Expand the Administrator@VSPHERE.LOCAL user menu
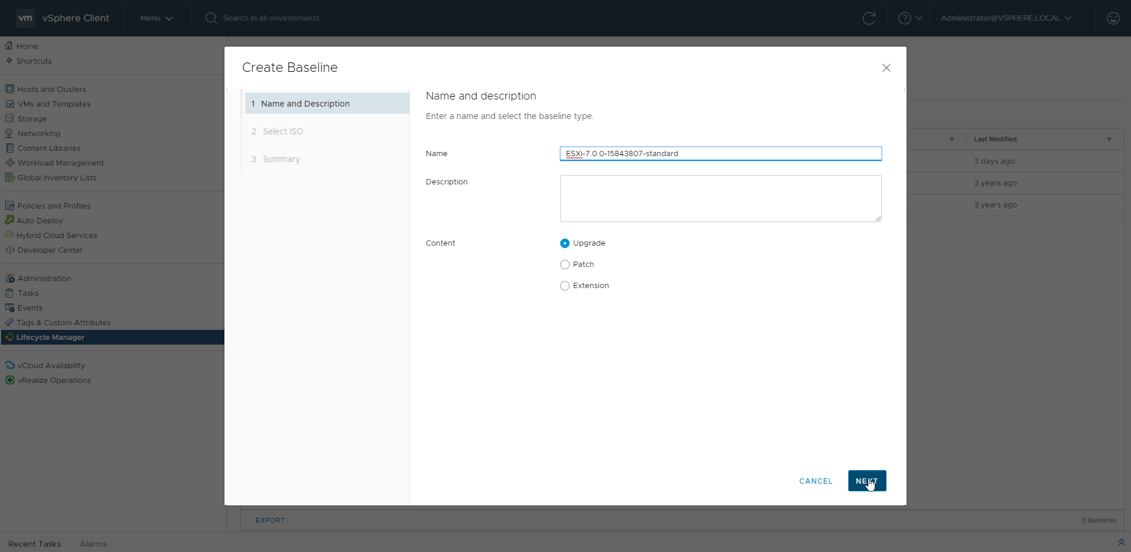The height and width of the screenshot is (552, 1131). coord(1006,18)
